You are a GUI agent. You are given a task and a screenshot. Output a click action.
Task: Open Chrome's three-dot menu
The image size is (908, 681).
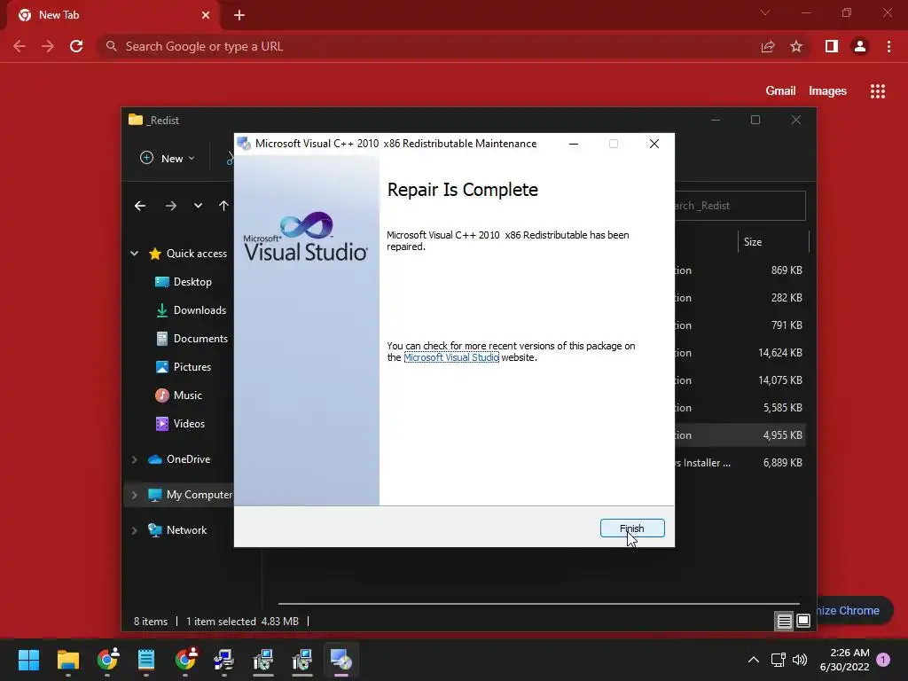[x=888, y=46]
